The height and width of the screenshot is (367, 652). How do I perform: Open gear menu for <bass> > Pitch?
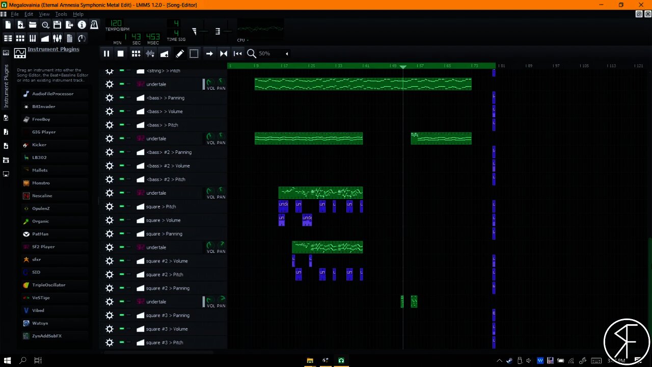(109, 125)
